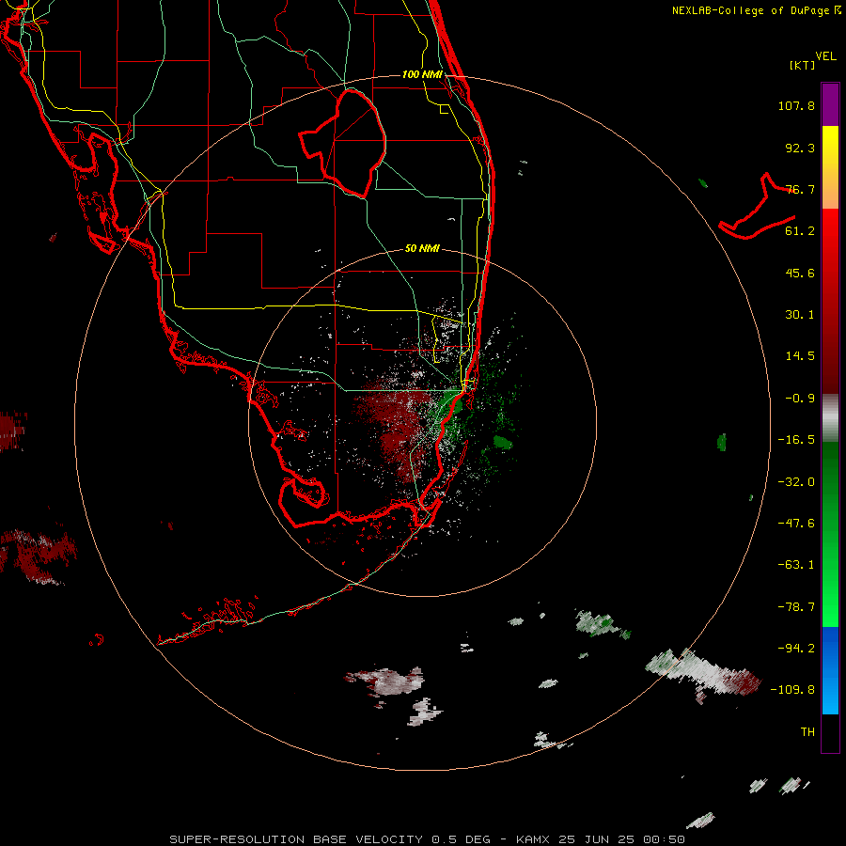Pick the gray near-zero color bar segment
Screen dimensions: 846x846
830,418
